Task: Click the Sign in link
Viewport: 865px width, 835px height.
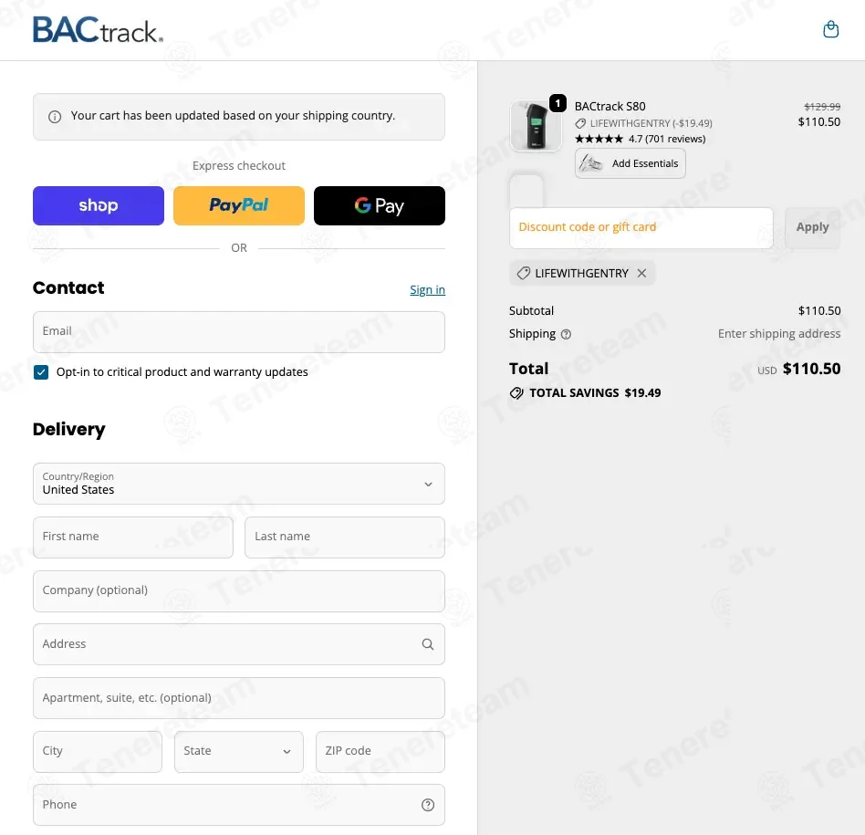Action: click(427, 290)
